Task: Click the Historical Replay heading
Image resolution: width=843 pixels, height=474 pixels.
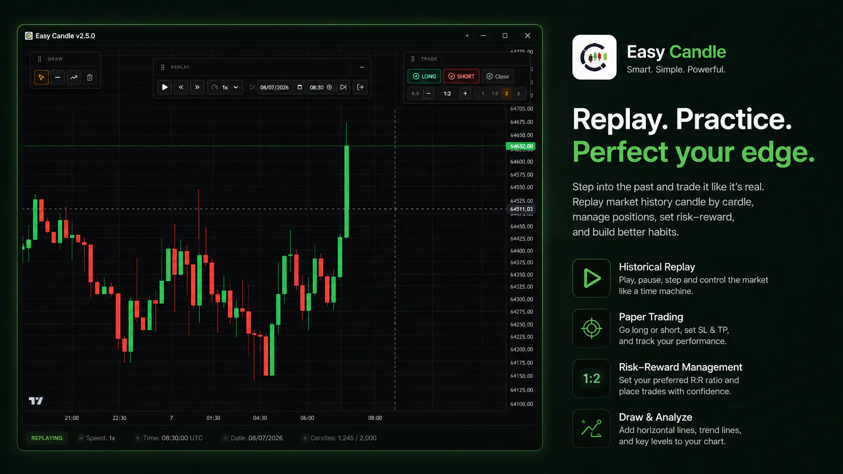Action: [x=657, y=267]
